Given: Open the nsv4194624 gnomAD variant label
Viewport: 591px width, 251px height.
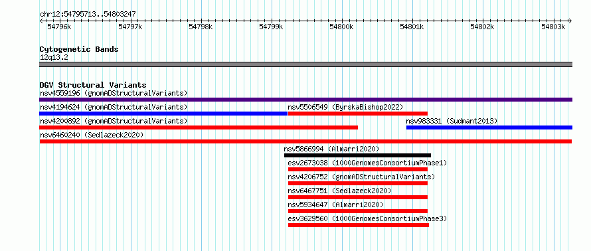Looking at the screenshot, I should pyautogui.click(x=114, y=107).
